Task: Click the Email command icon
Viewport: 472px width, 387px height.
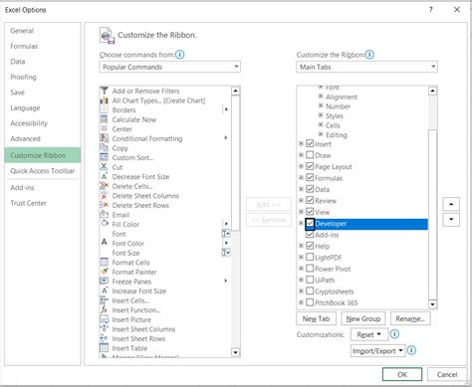Action: 105,215
